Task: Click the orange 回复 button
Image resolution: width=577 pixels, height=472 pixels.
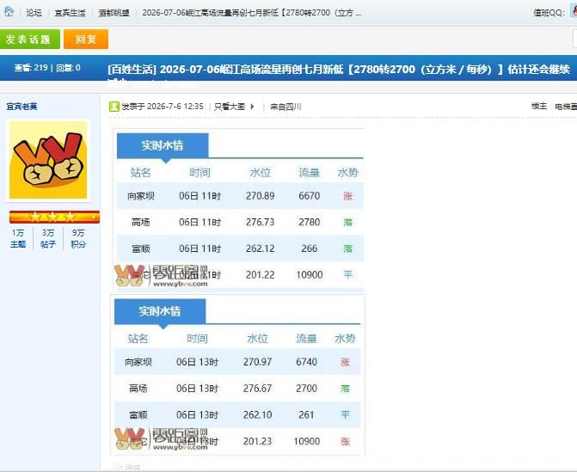Action: 86,40
